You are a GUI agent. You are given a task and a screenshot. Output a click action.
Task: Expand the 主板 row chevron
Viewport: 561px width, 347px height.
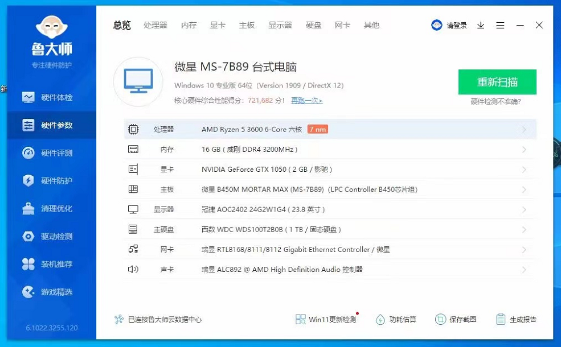pos(524,189)
